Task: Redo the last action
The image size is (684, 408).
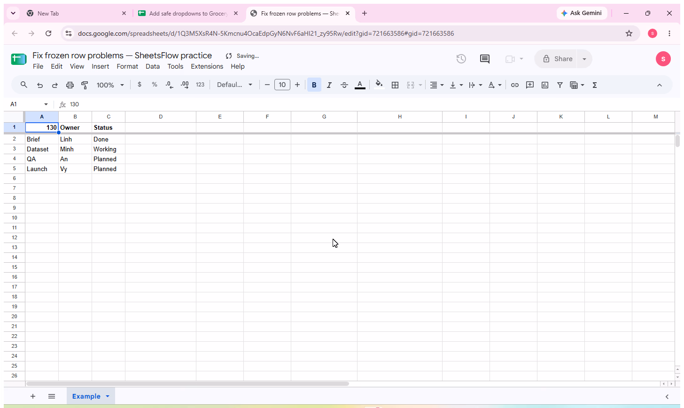Action: (x=55, y=85)
